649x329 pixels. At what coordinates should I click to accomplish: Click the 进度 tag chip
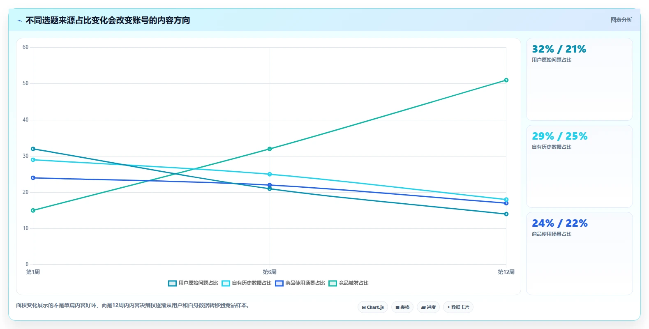click(x=428, y=307)
